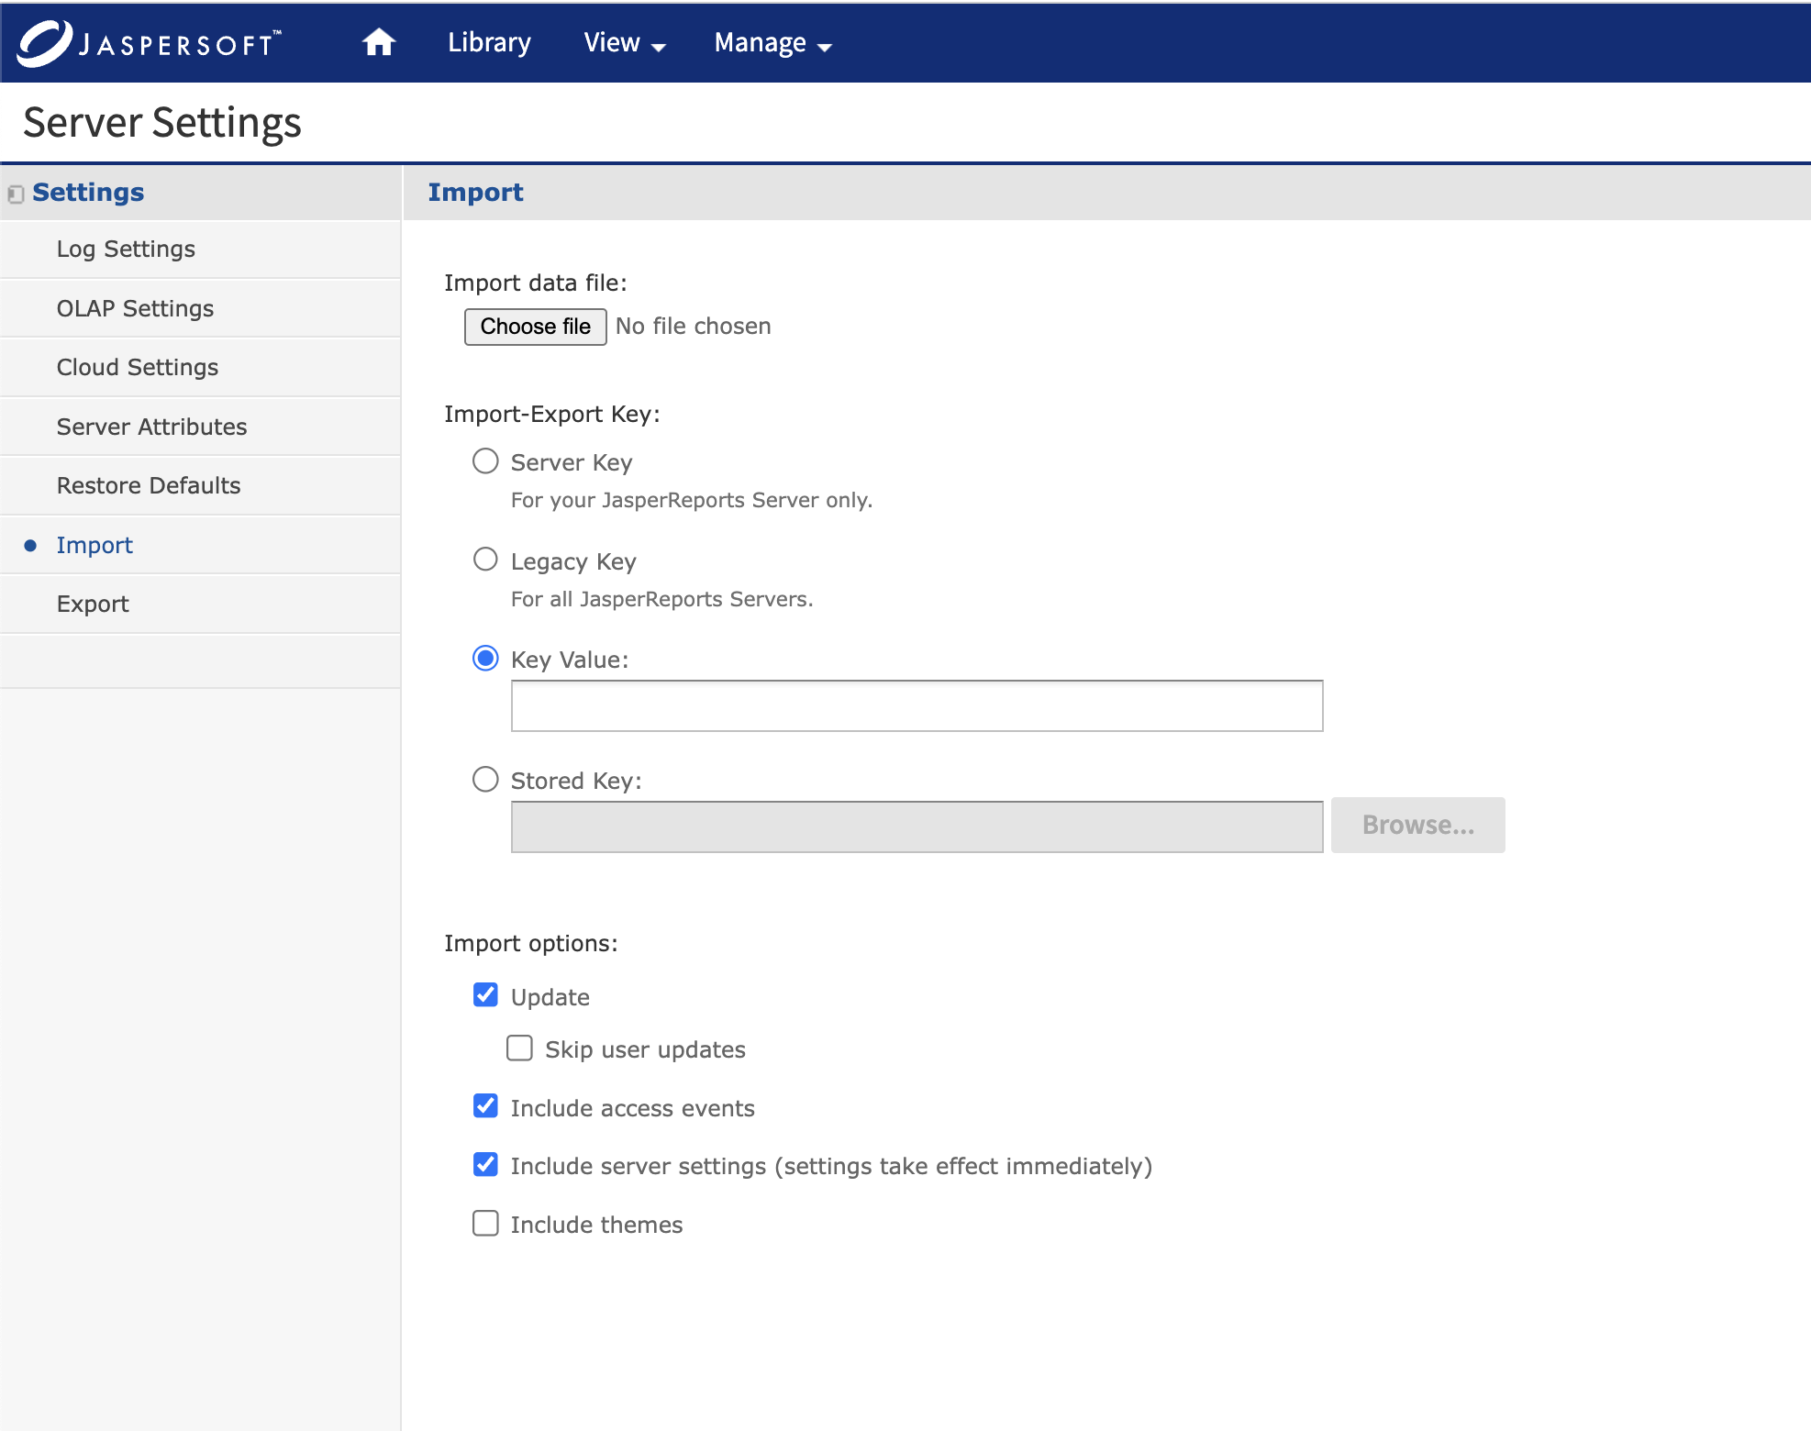The width and height of the screenshot is (1811, 1431).
Task: Select Restore Defaults option
Action: [149, 485]
